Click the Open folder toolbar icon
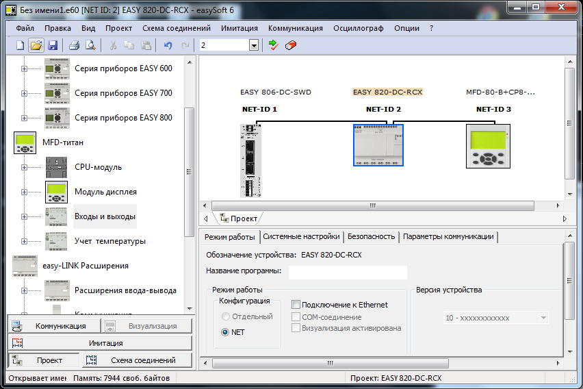Viewport: 583px width, 389px height. point(36,45)
